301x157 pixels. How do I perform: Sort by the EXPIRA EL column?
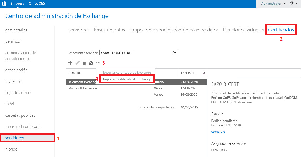(193, 73)
